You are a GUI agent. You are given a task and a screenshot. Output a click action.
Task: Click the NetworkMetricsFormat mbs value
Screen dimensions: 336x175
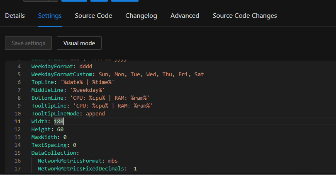pyautogui.click(x=113, y=161)
